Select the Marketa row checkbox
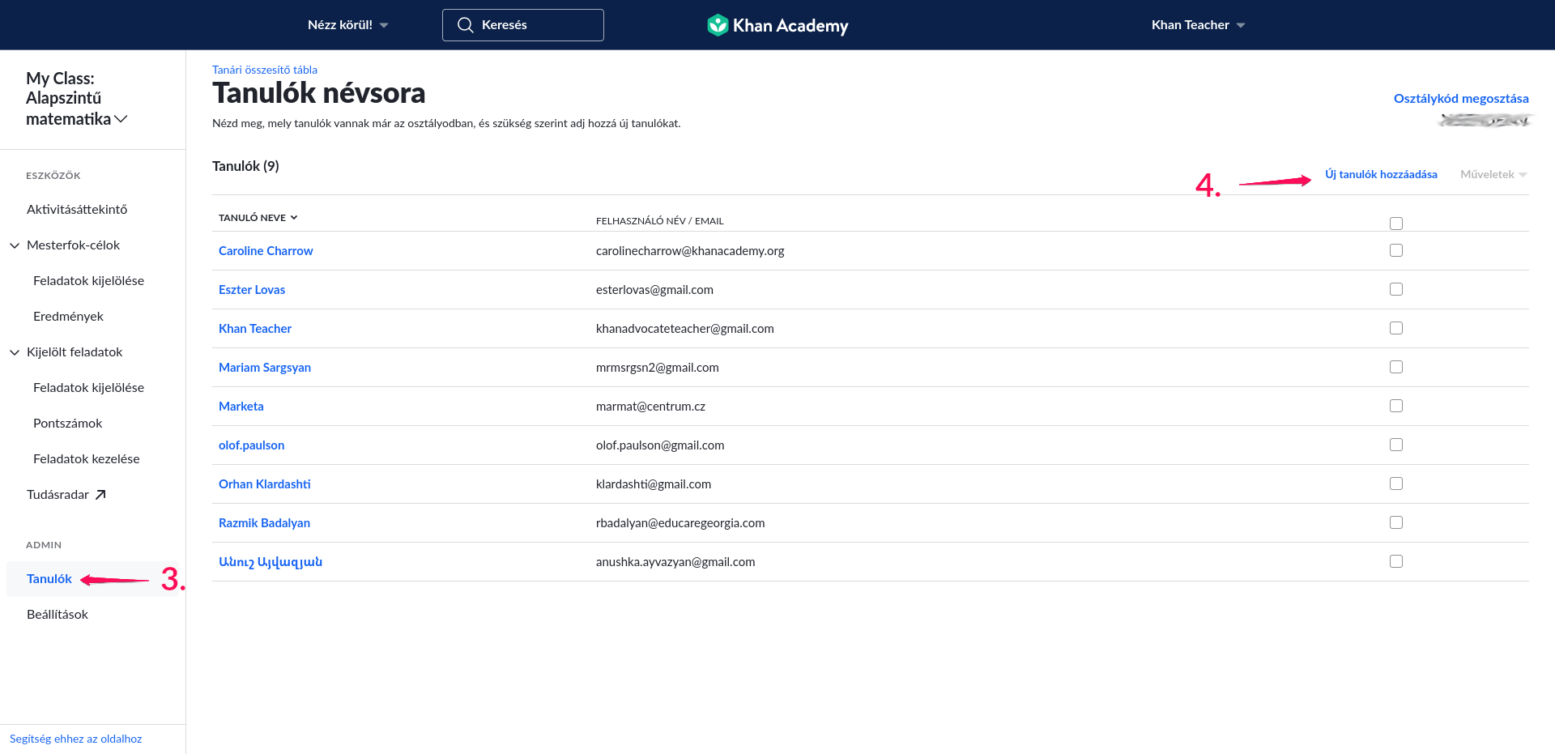This screenshot has width=1555, height=754. click(x=1396, y=406)
